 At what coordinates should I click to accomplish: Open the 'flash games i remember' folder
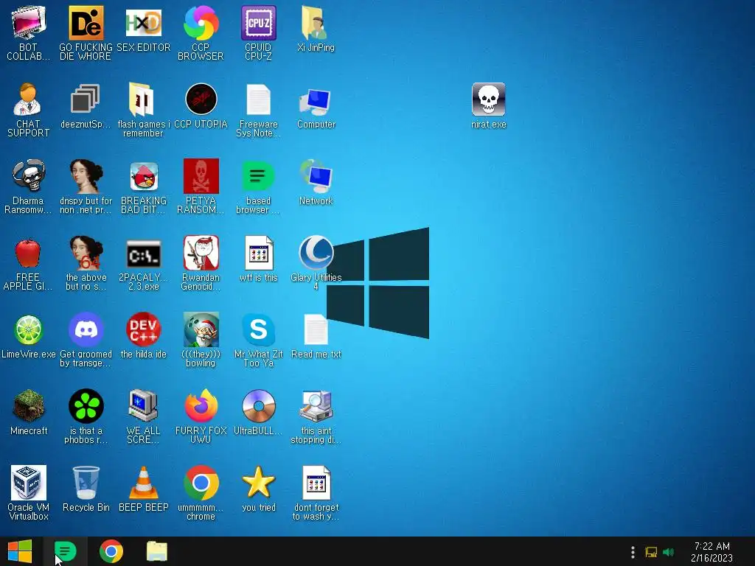click(x=144, y=110)
